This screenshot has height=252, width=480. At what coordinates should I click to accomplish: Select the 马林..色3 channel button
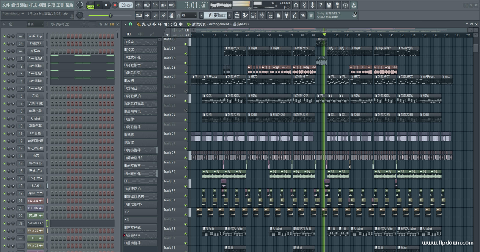[x=35, y=171]
